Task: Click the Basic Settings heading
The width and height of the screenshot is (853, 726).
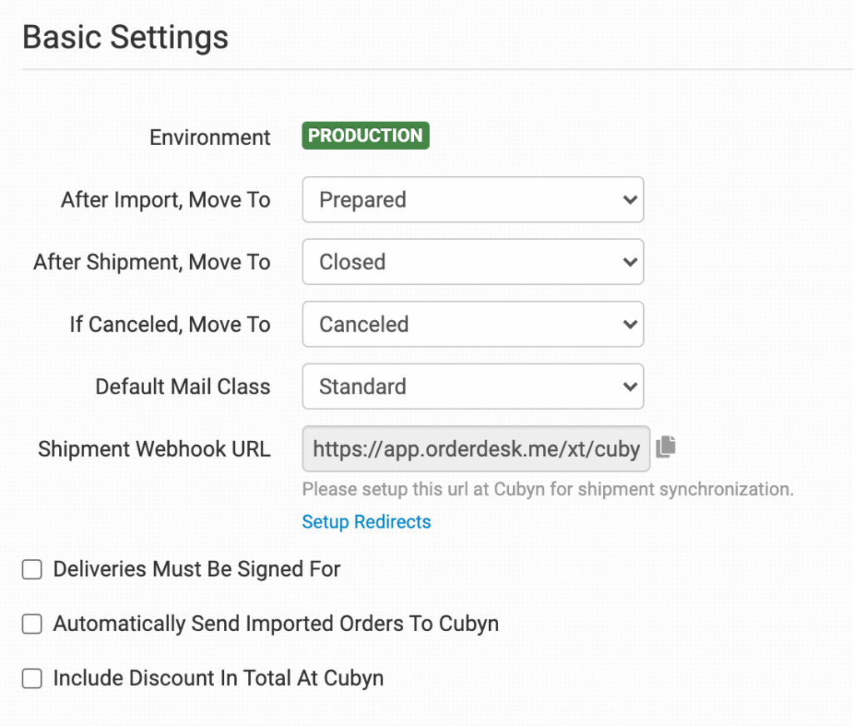Action: [x=126, y=38]
